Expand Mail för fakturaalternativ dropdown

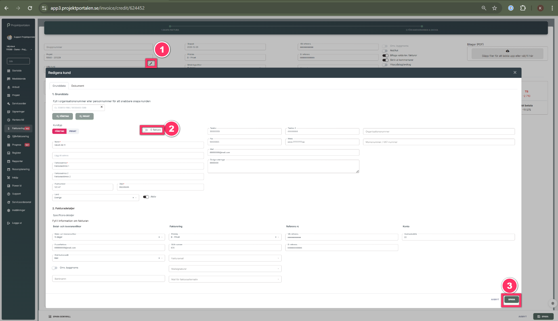[225, 279]
